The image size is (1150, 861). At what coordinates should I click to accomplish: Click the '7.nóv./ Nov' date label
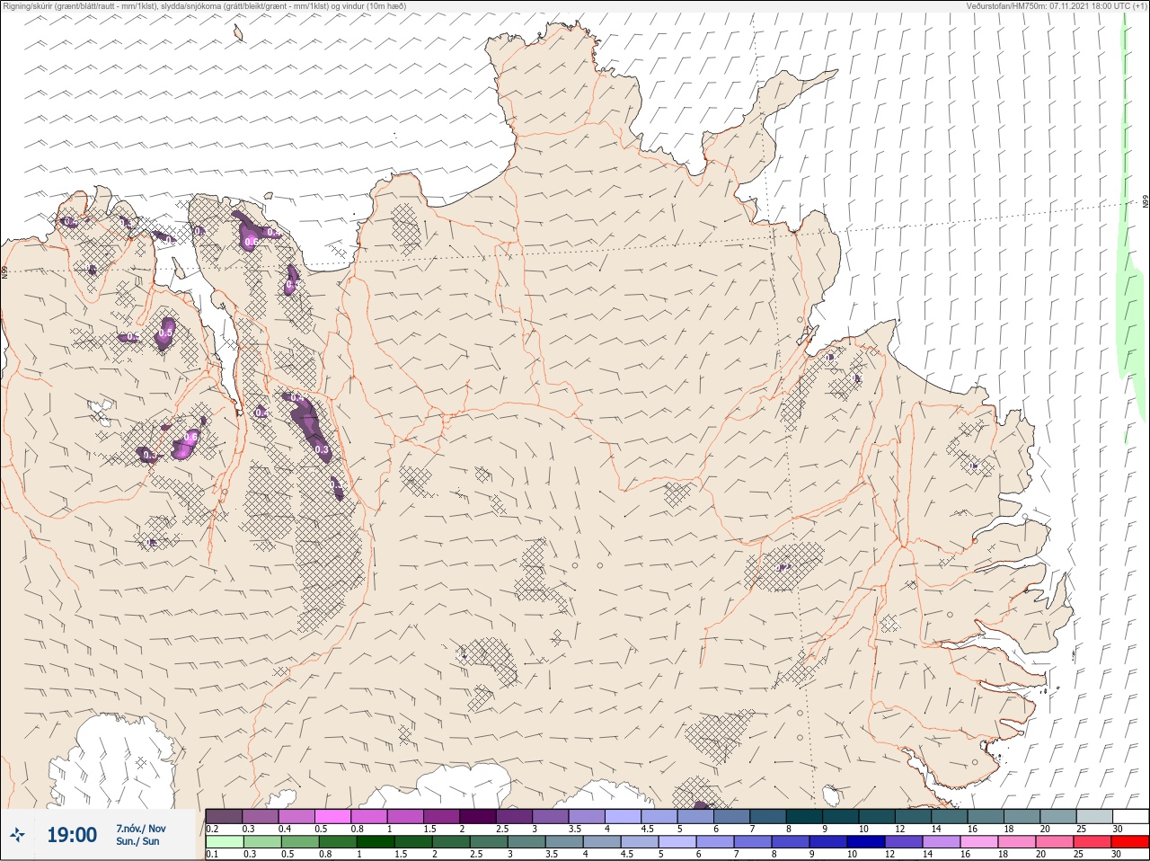(x=141, y=829)
